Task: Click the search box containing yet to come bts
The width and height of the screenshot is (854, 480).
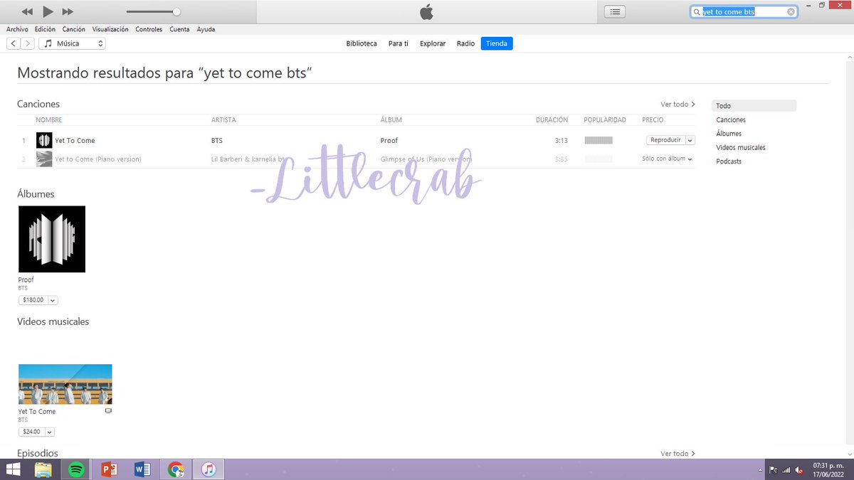Action: (x=744, y=12)
